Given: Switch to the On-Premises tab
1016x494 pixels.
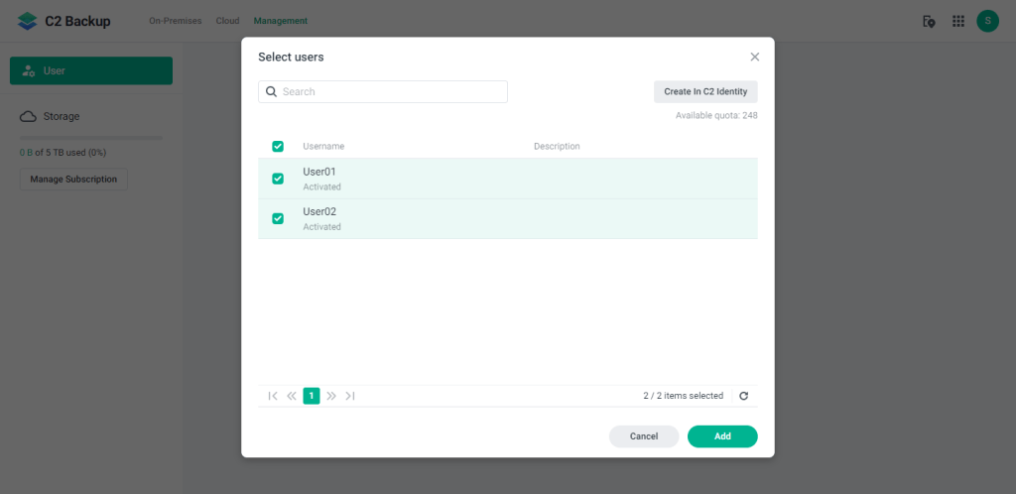Looking at the screenshot, I should pos(175,21).
